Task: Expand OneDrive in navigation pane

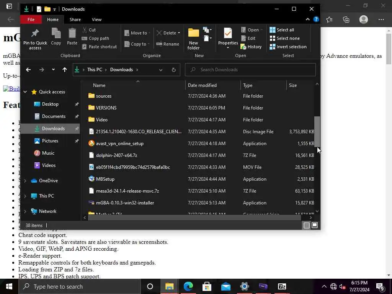Action: (x=25, y=181)
